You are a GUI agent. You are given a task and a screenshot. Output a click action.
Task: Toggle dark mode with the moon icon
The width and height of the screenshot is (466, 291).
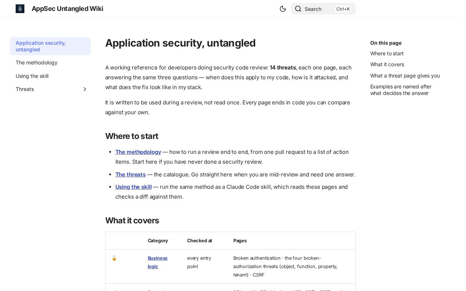pos(283,9)
